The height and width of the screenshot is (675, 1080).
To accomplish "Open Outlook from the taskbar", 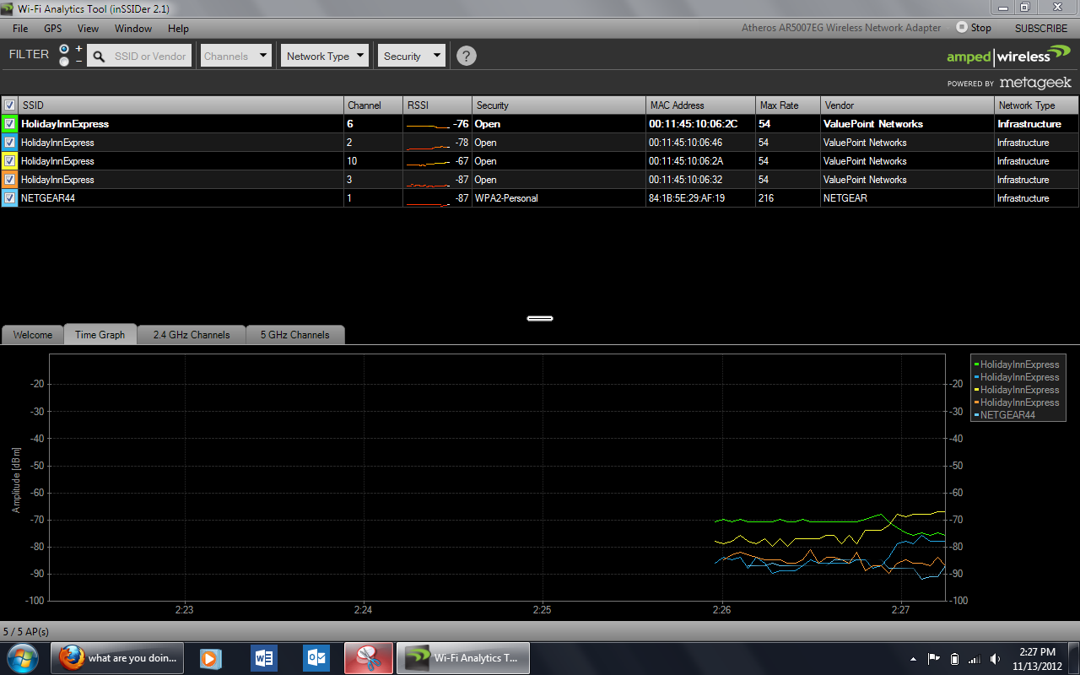I will coord(316,658).
